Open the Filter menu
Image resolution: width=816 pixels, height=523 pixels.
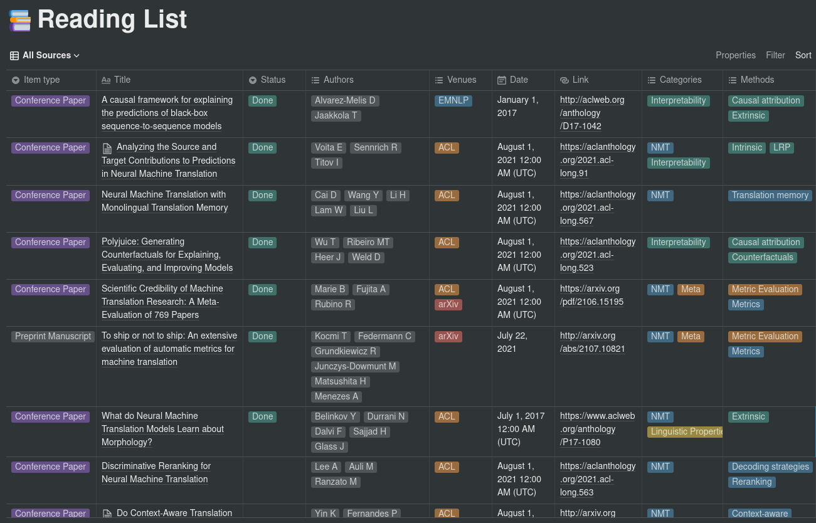coord(775,55)
